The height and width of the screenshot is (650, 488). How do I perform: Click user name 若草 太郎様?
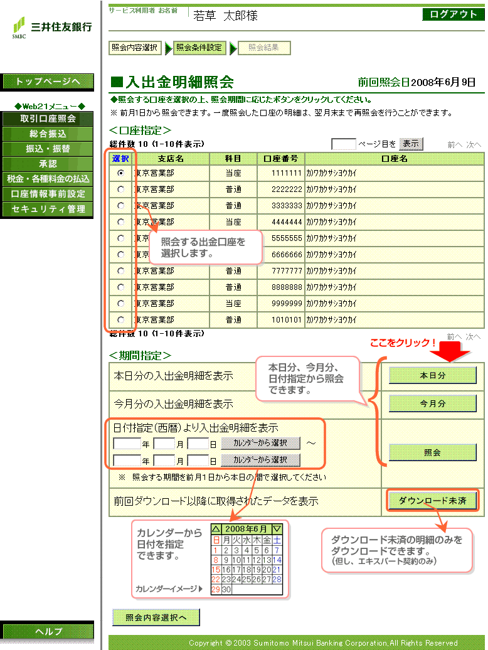[225, 16]
